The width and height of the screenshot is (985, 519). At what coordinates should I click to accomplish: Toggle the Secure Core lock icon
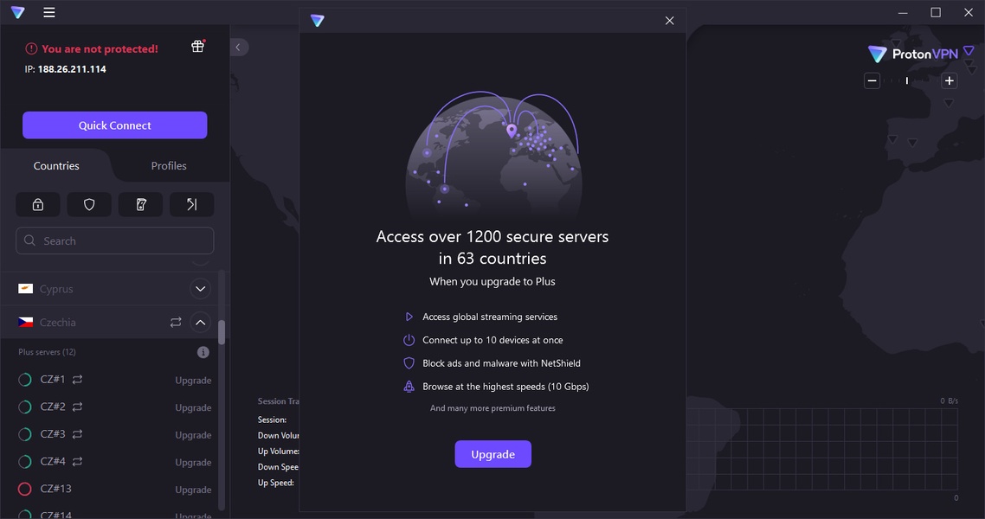38,204
